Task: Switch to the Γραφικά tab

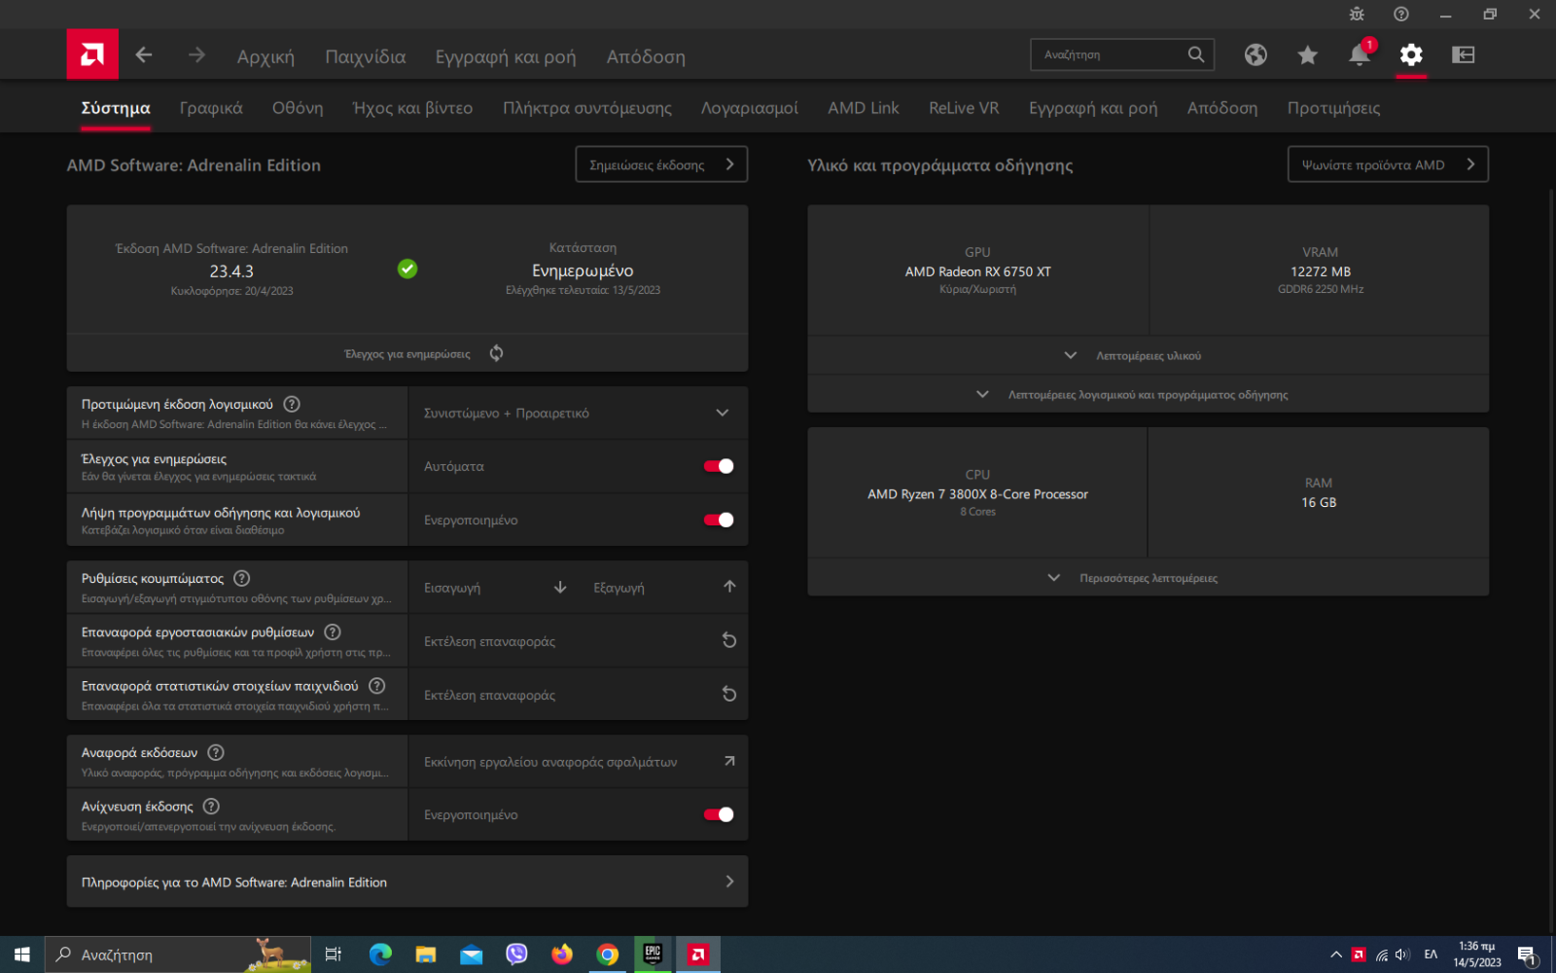Action: pyautogui.click(x=211, y=108)
